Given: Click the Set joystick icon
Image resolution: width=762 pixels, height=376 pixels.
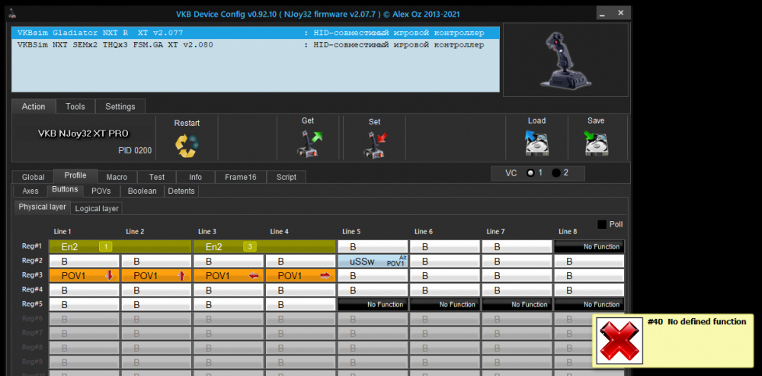Looking at the screenshot, I should (x=375, y=144).
